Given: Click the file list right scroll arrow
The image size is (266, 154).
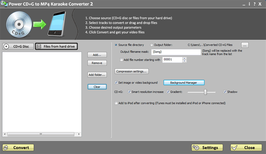Looking at the screenshot, I should click(79, 134).
